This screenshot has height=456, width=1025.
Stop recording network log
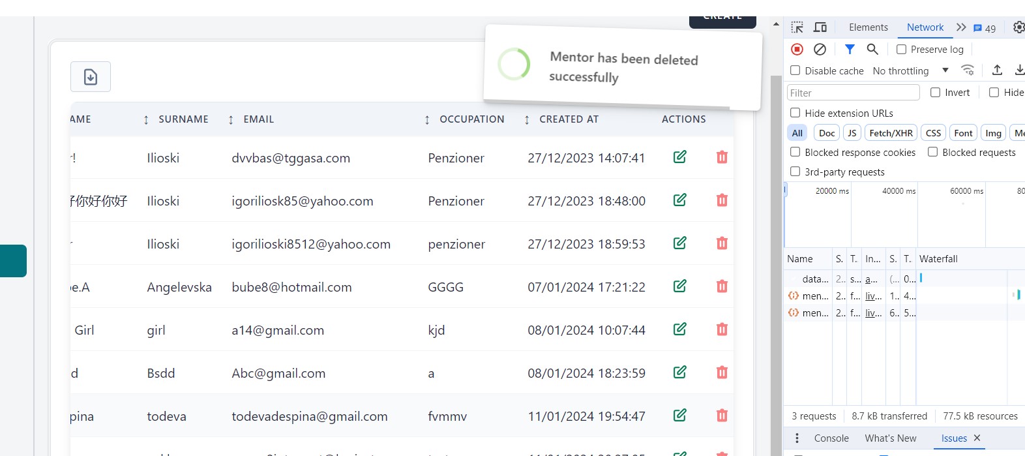pyautogui.click(x=797, y=50)
